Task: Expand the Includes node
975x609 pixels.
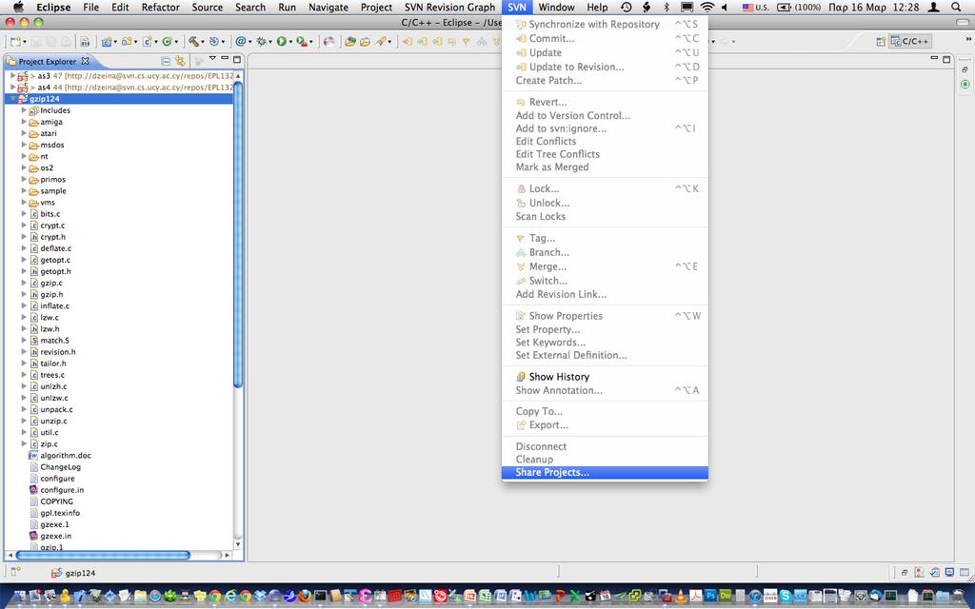Action: (x=24, y=110)
